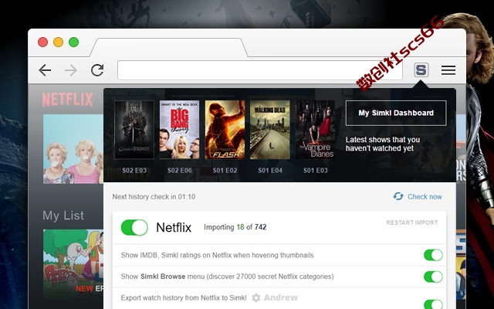494x309 pixels.
Task: Click the My List heading on Netflix
Action: click(63, 216)
